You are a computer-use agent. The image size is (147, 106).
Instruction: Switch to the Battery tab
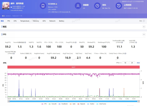[62, 21]
